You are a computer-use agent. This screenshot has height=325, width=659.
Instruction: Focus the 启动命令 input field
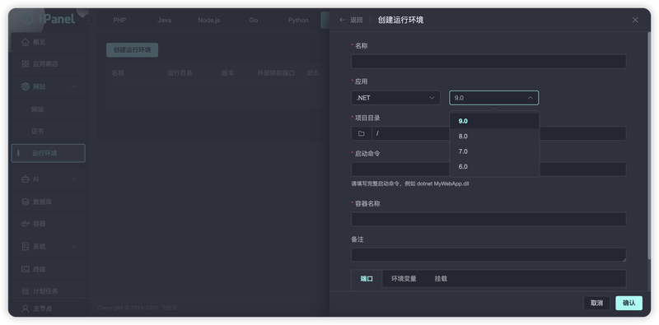click(x=488, y=169)
